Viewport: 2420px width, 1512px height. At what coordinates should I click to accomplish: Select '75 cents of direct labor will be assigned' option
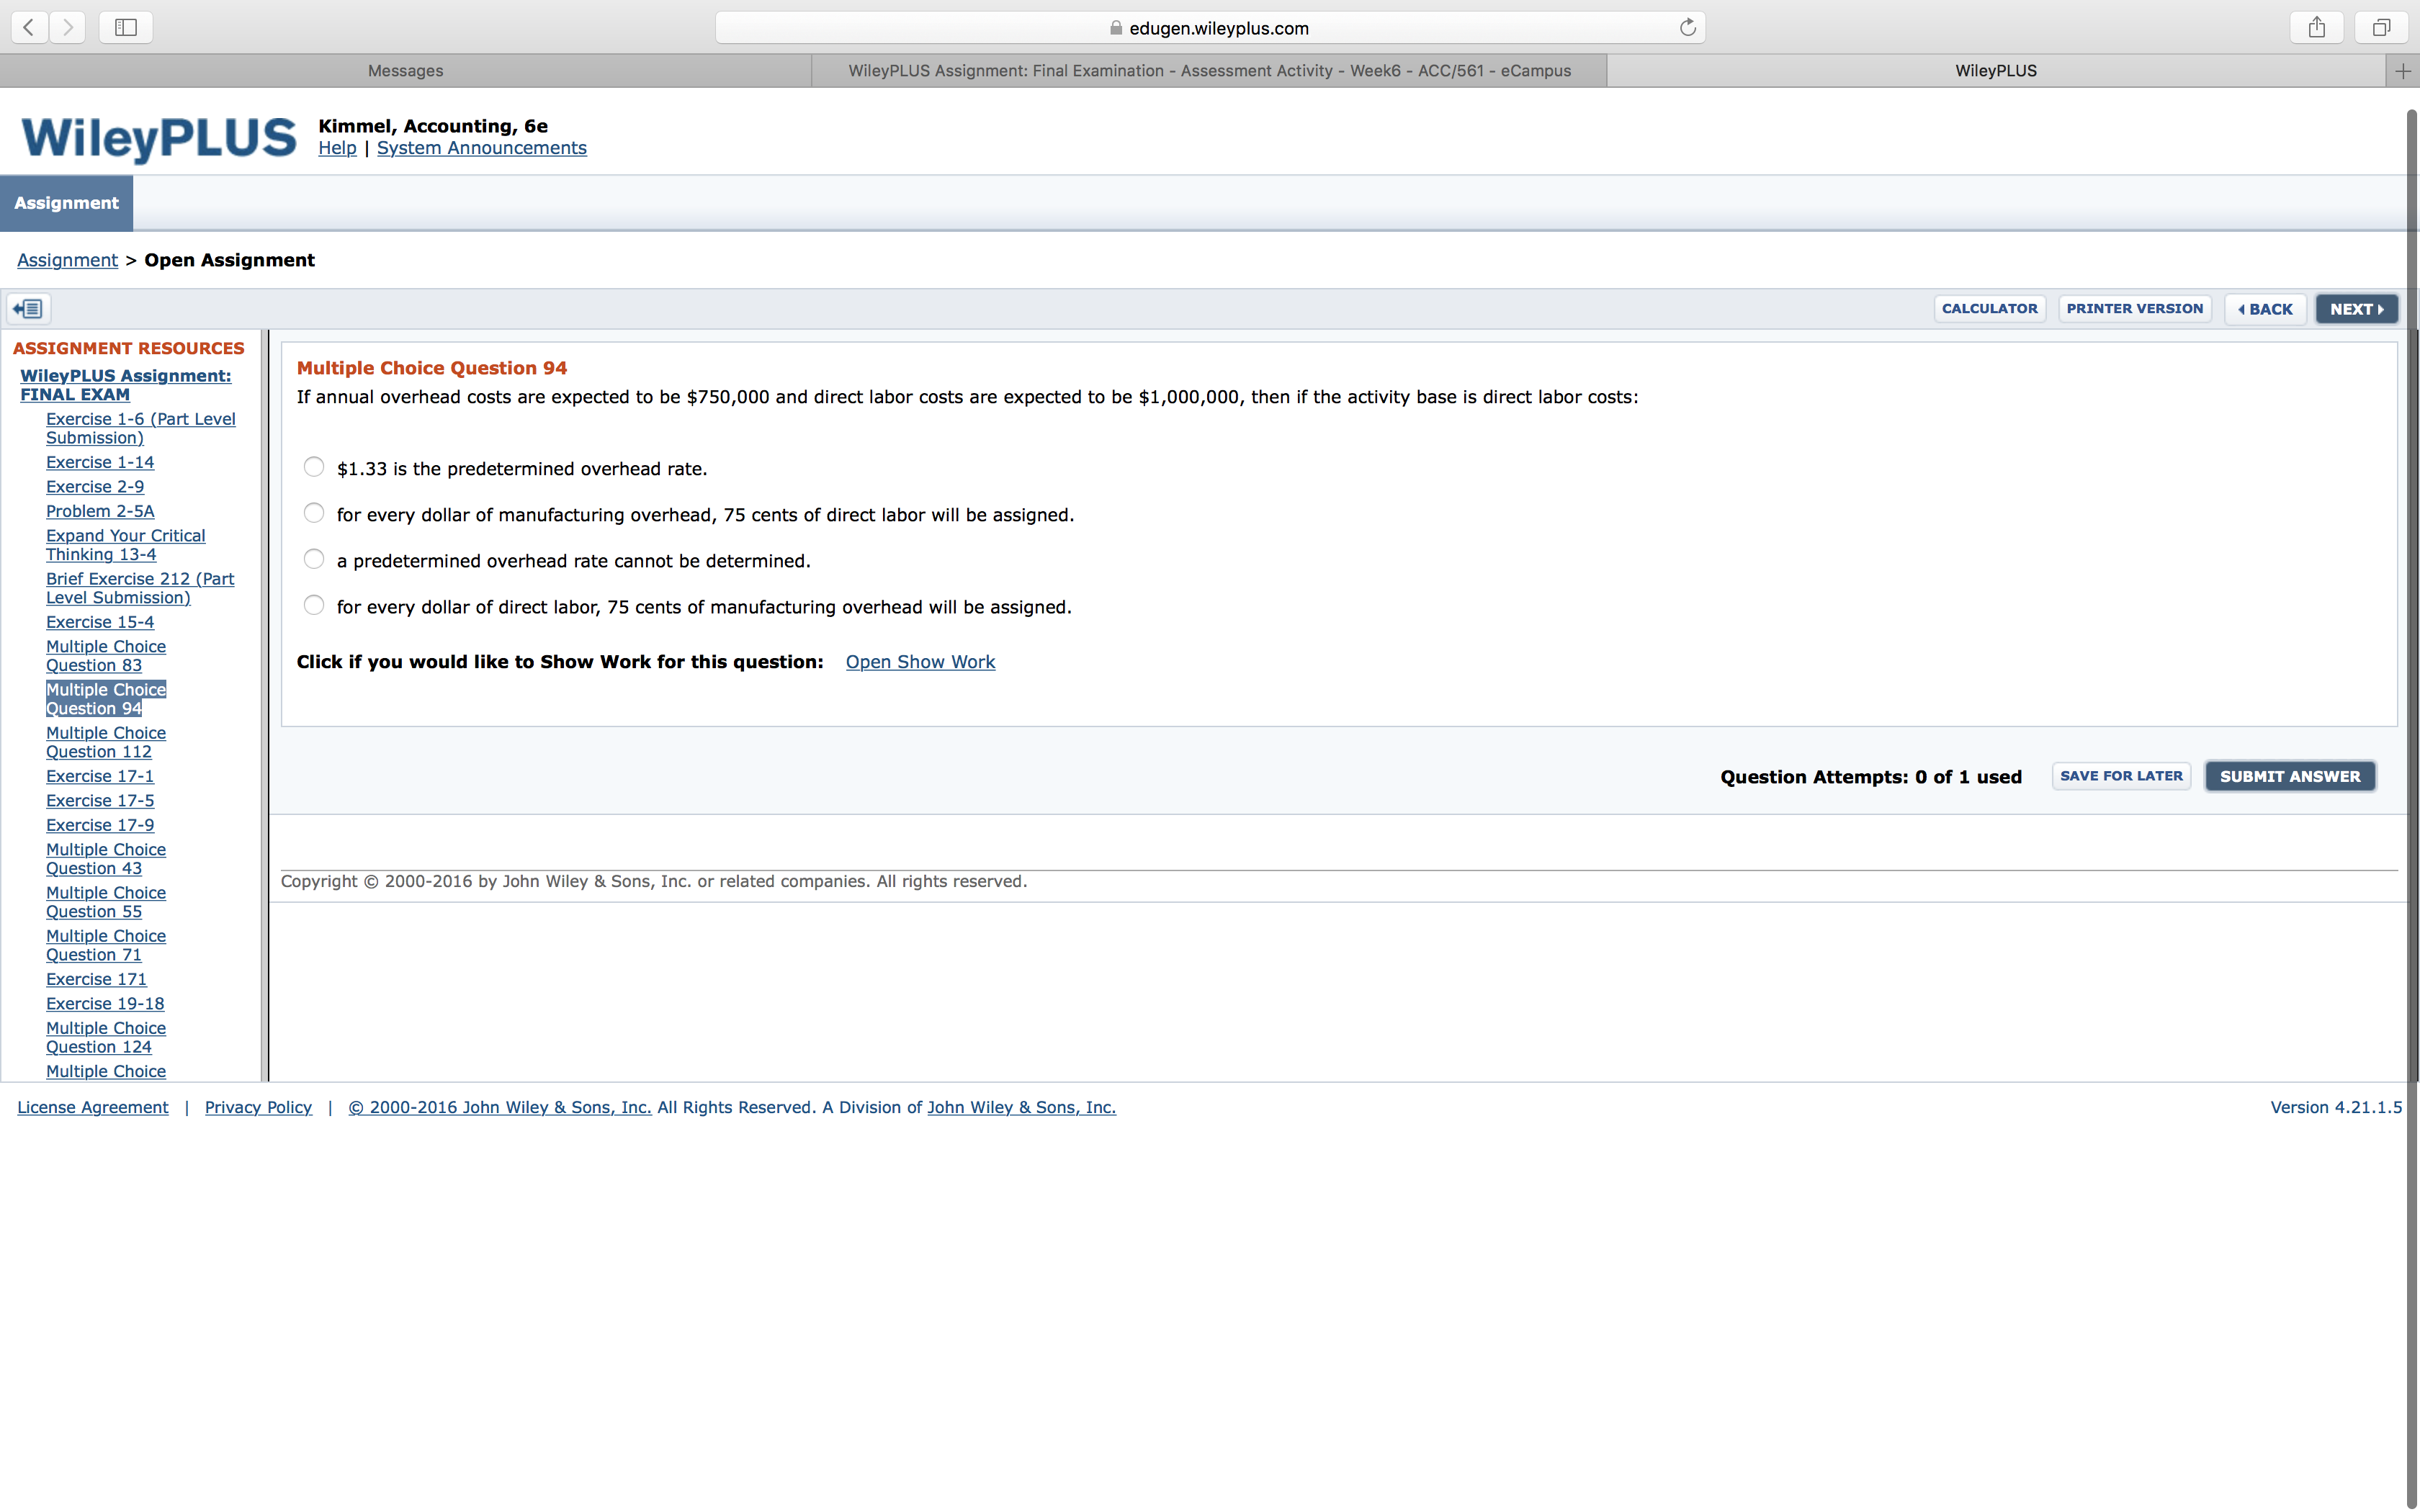[x=314, y=513]
